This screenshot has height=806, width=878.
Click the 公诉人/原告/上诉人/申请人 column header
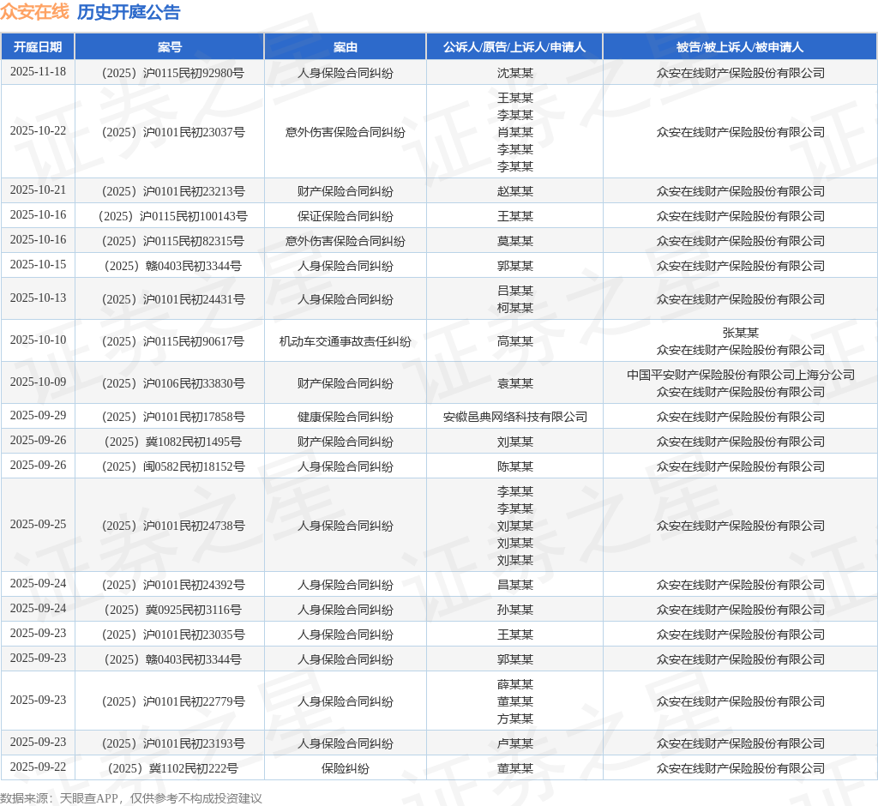514,47
